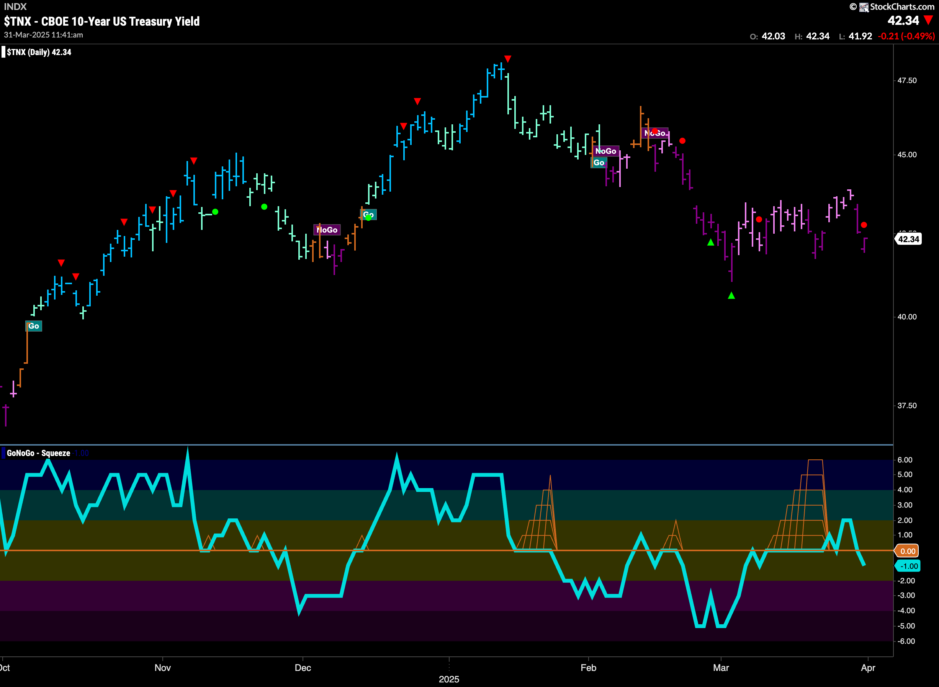Click the GoNoGo - Squeeze indicator label
Viewport: 939px width, 687px height.
pyautogui.click(x=38, y=453)
